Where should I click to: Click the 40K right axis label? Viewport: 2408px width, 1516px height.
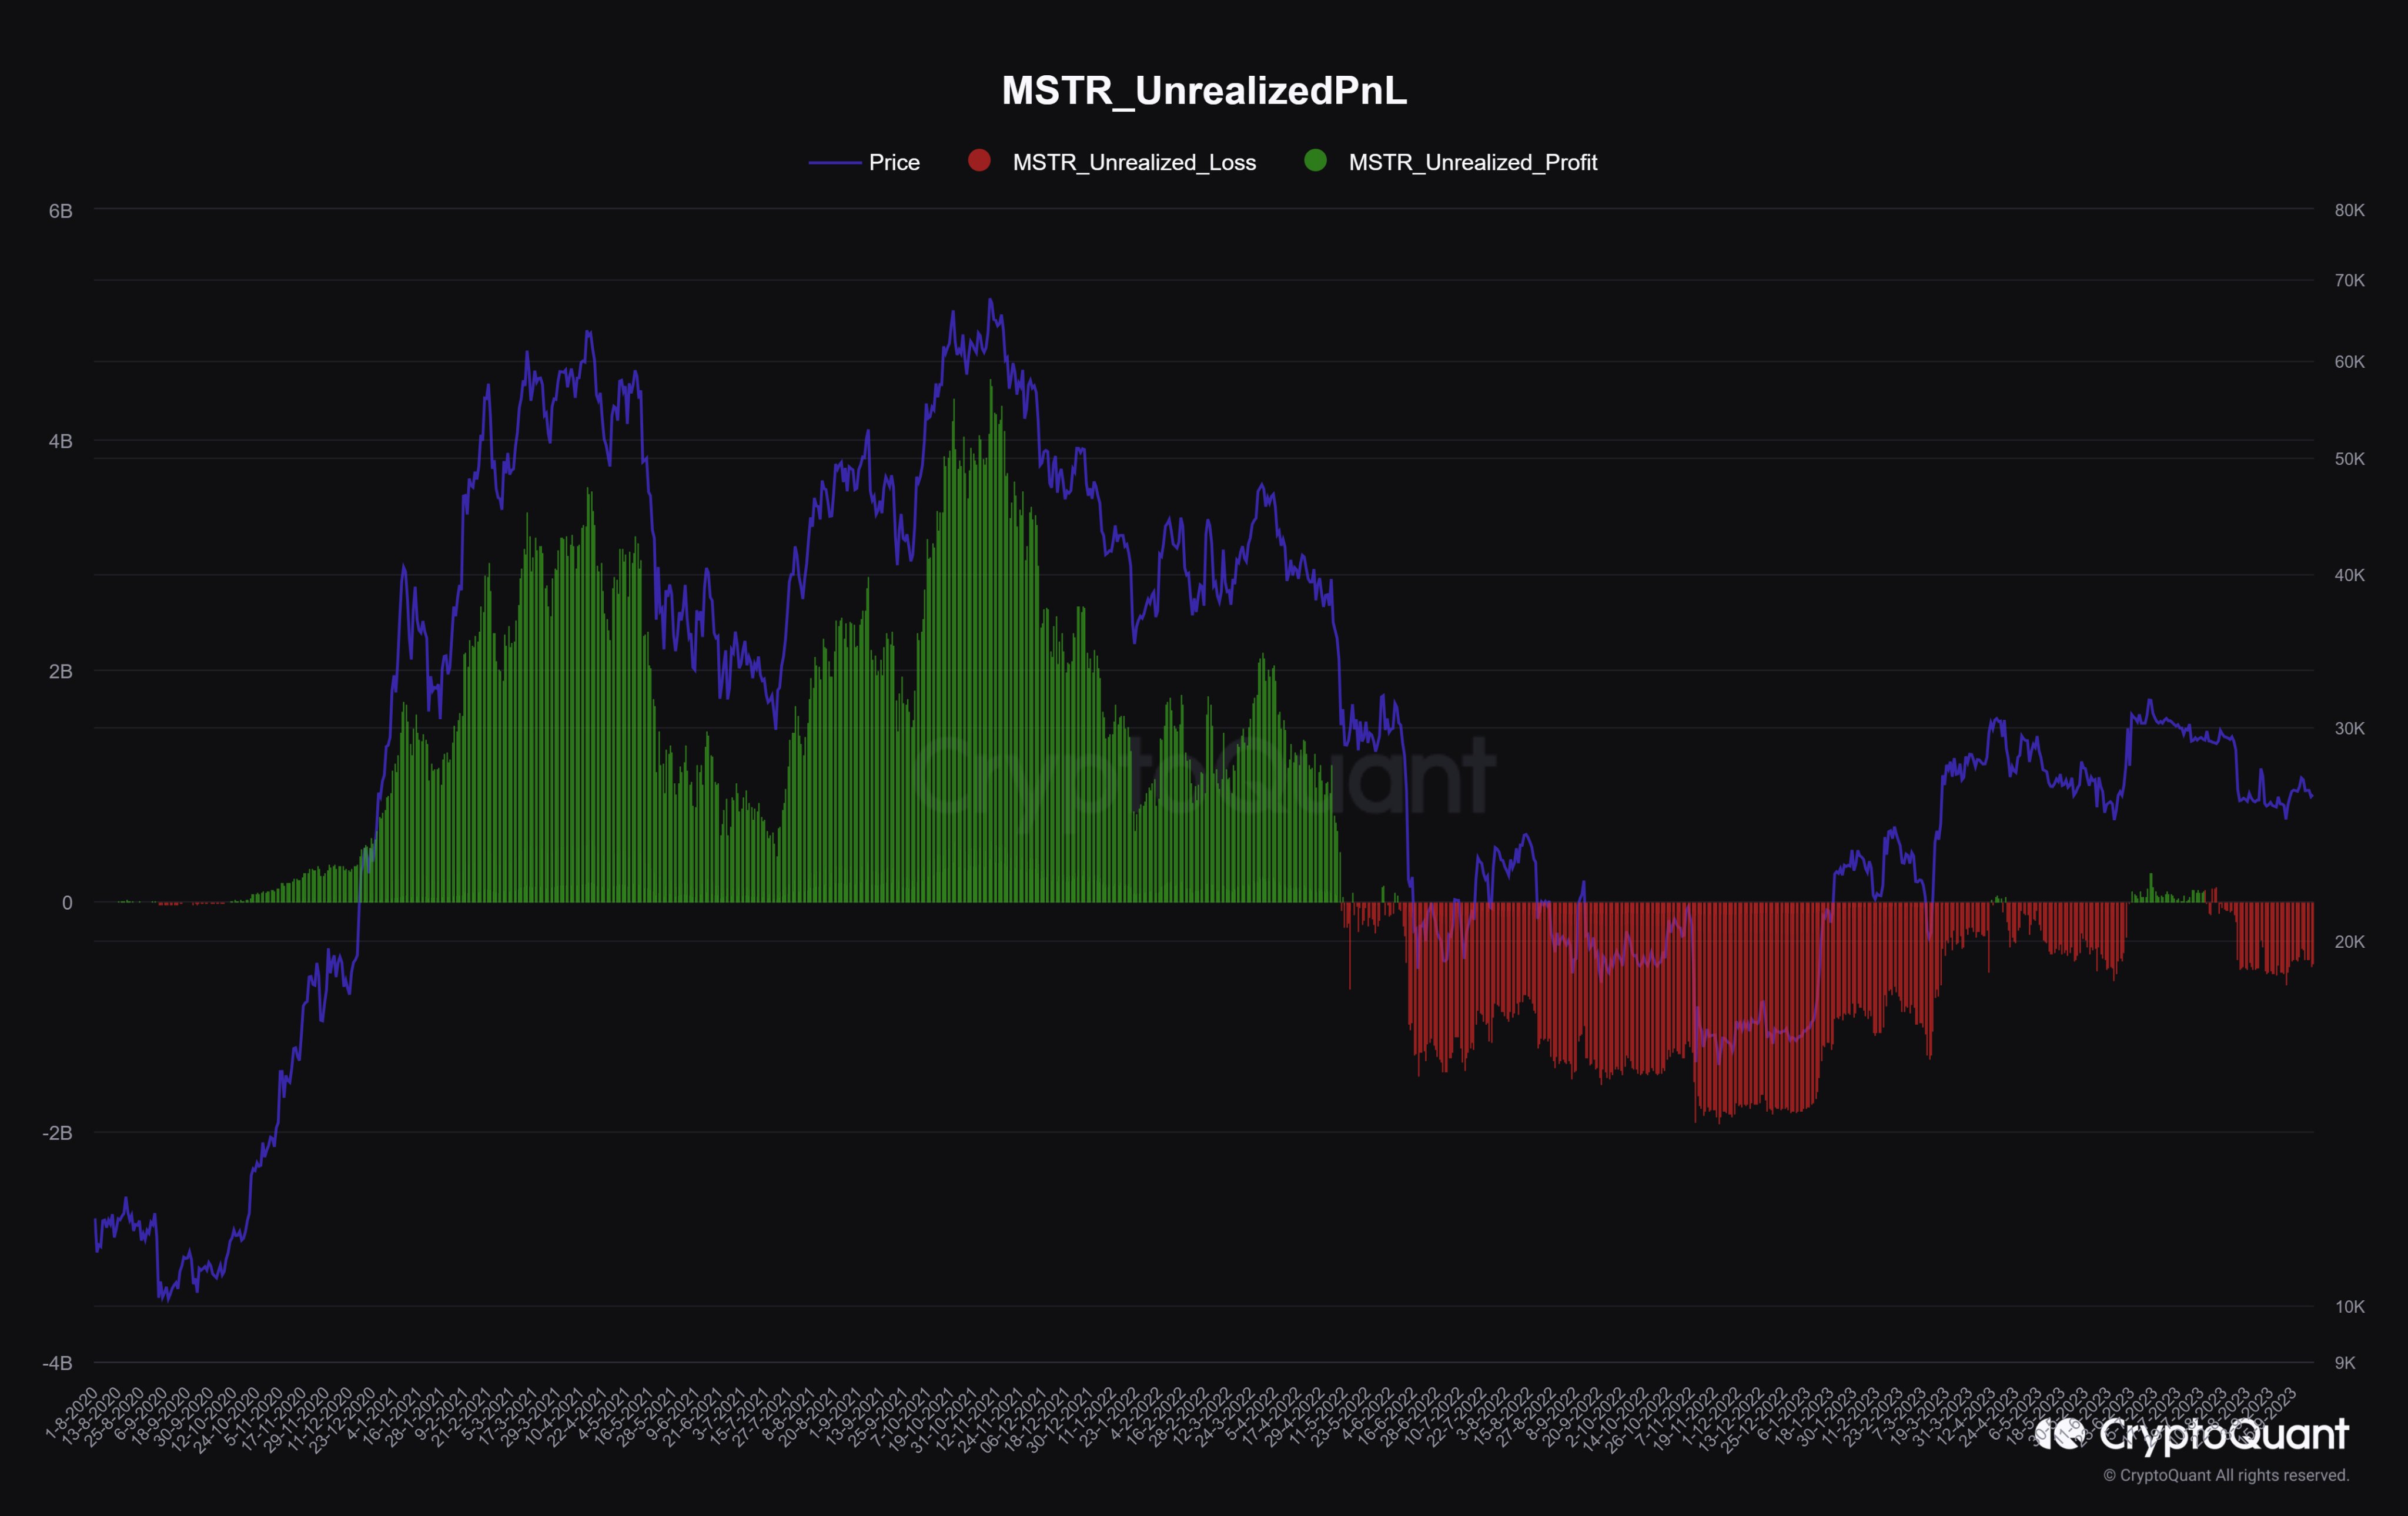(x=2349, y=575)
